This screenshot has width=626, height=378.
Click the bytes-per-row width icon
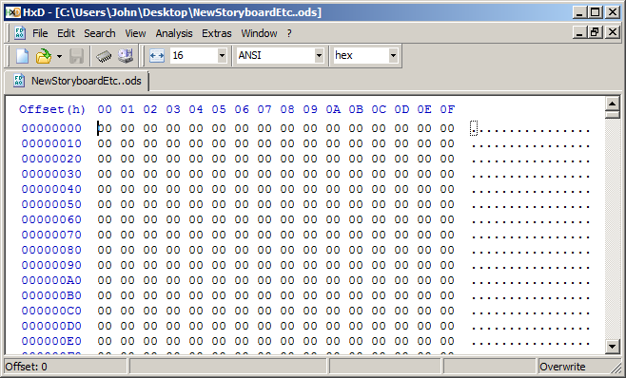pyautogui.click(x=156, y=56)
